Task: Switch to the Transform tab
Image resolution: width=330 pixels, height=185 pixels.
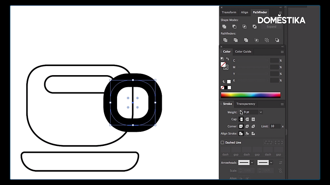Action: click(x=229, y=12)
